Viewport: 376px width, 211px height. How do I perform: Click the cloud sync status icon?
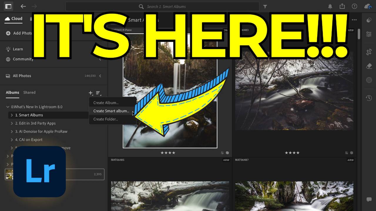click(x=367, y=6)
